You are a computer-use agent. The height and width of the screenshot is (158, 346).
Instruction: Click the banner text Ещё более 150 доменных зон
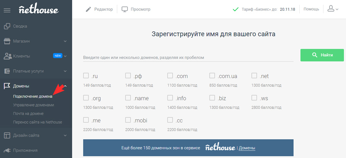pos(161,148)
